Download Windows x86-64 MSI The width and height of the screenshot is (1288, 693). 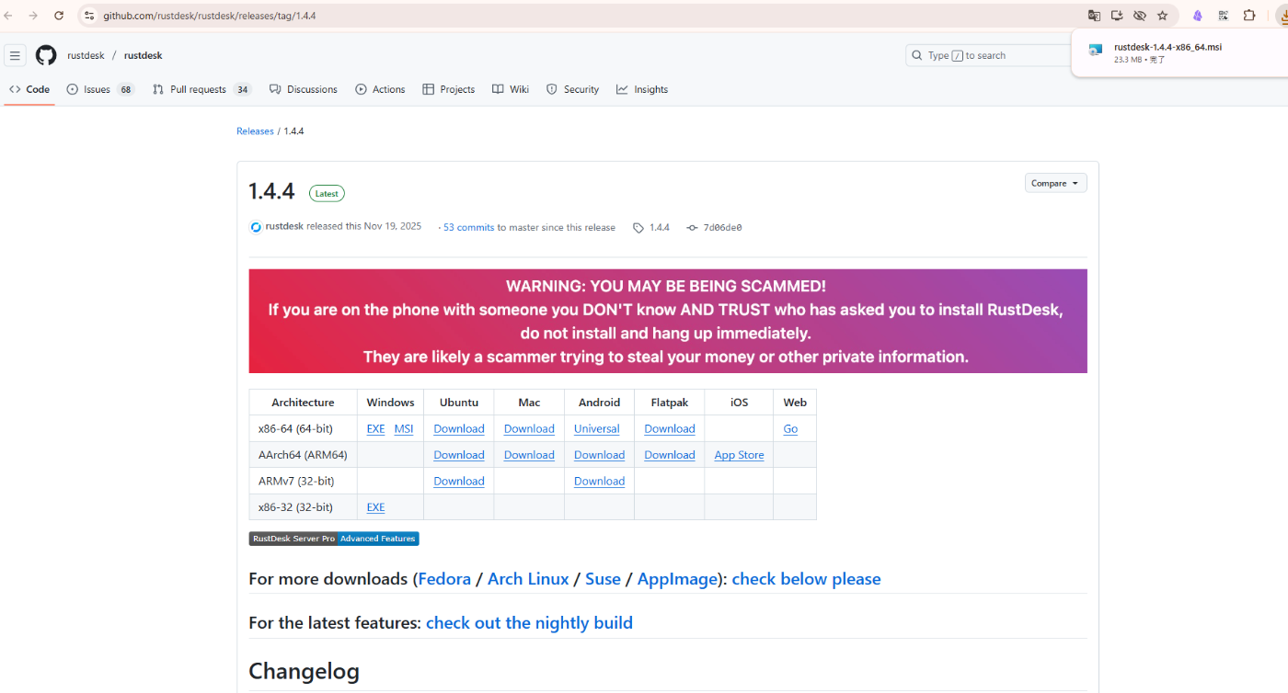point(404,429)
